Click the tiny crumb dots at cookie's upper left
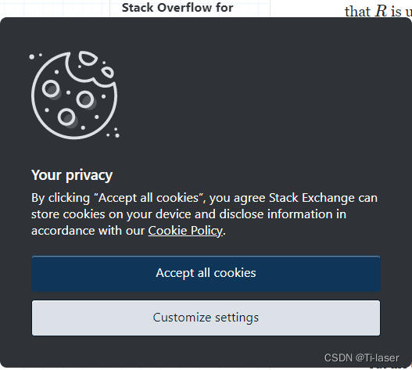The height and width of the screenshot is (370, 412). point(35,56)
